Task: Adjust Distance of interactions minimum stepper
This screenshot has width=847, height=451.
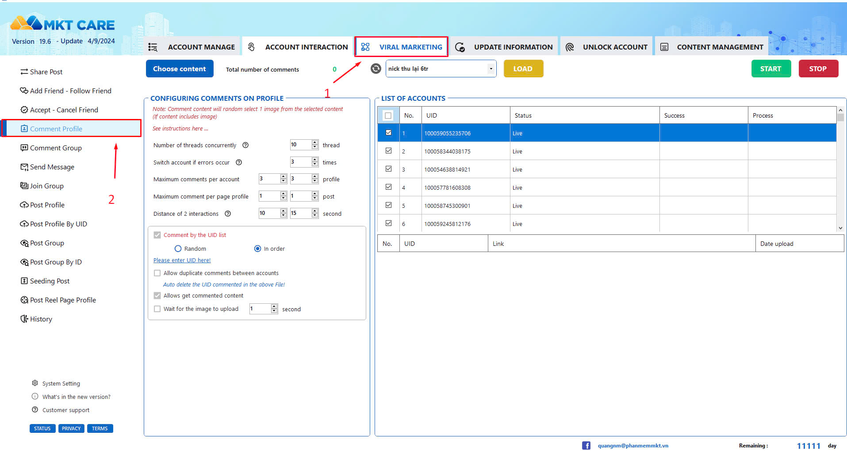Action: point(284,213)
